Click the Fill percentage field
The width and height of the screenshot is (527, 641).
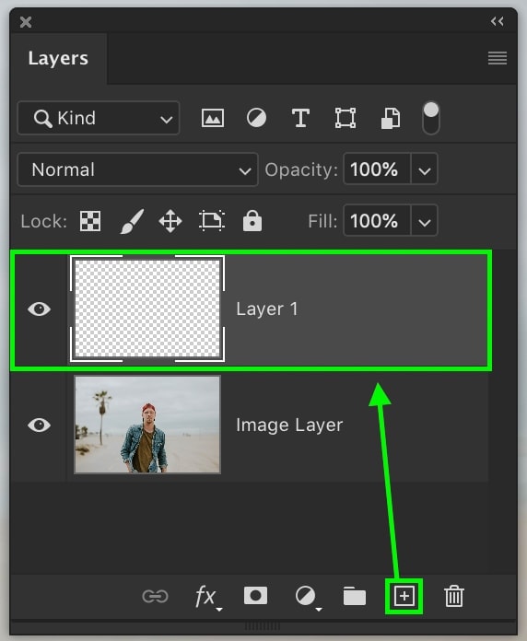377,221
